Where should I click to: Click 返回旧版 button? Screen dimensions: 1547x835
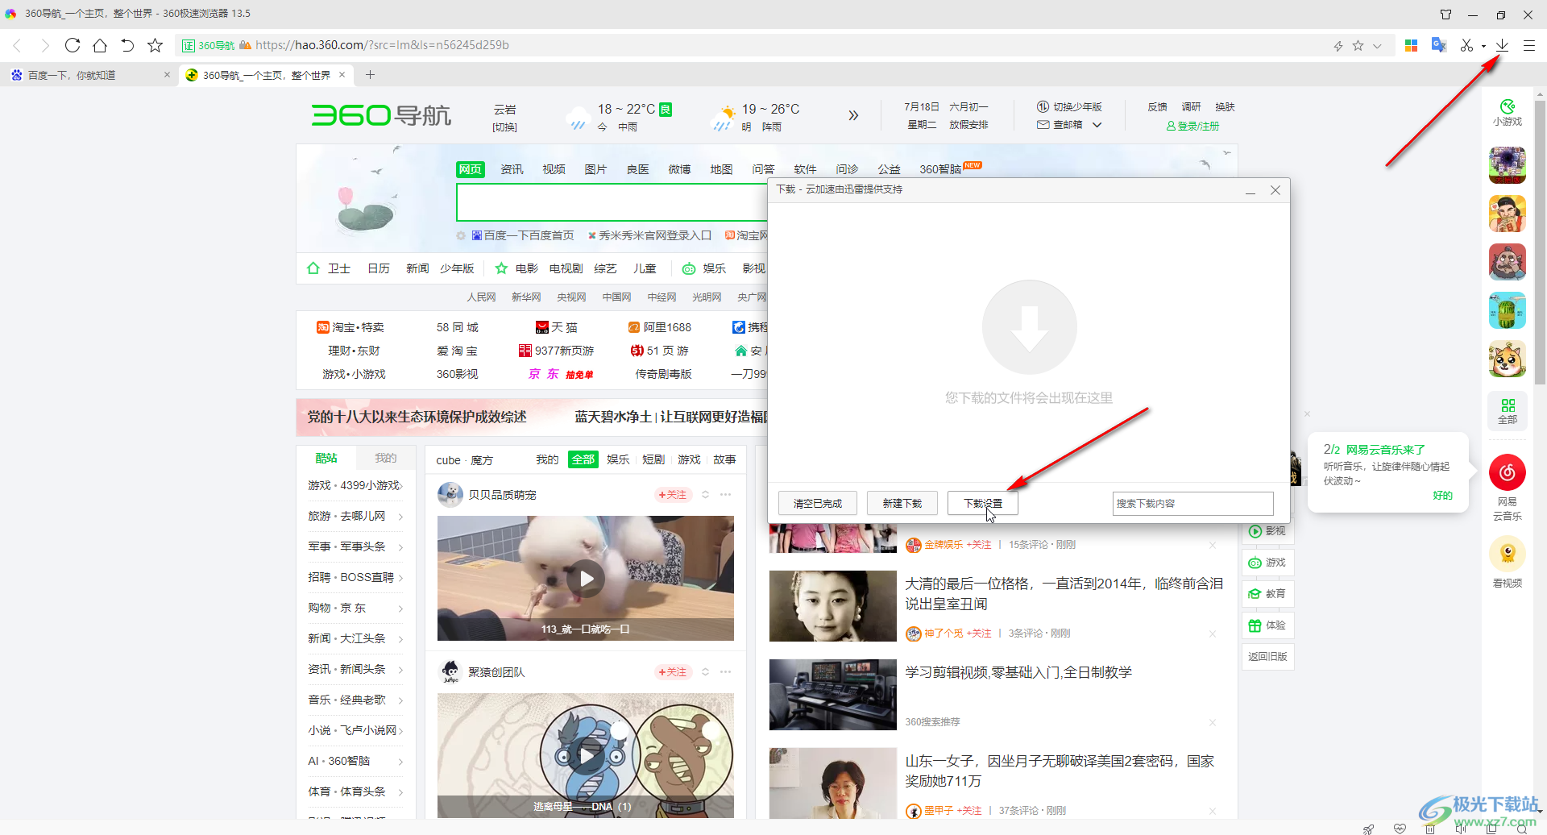tap(1267, 656)
